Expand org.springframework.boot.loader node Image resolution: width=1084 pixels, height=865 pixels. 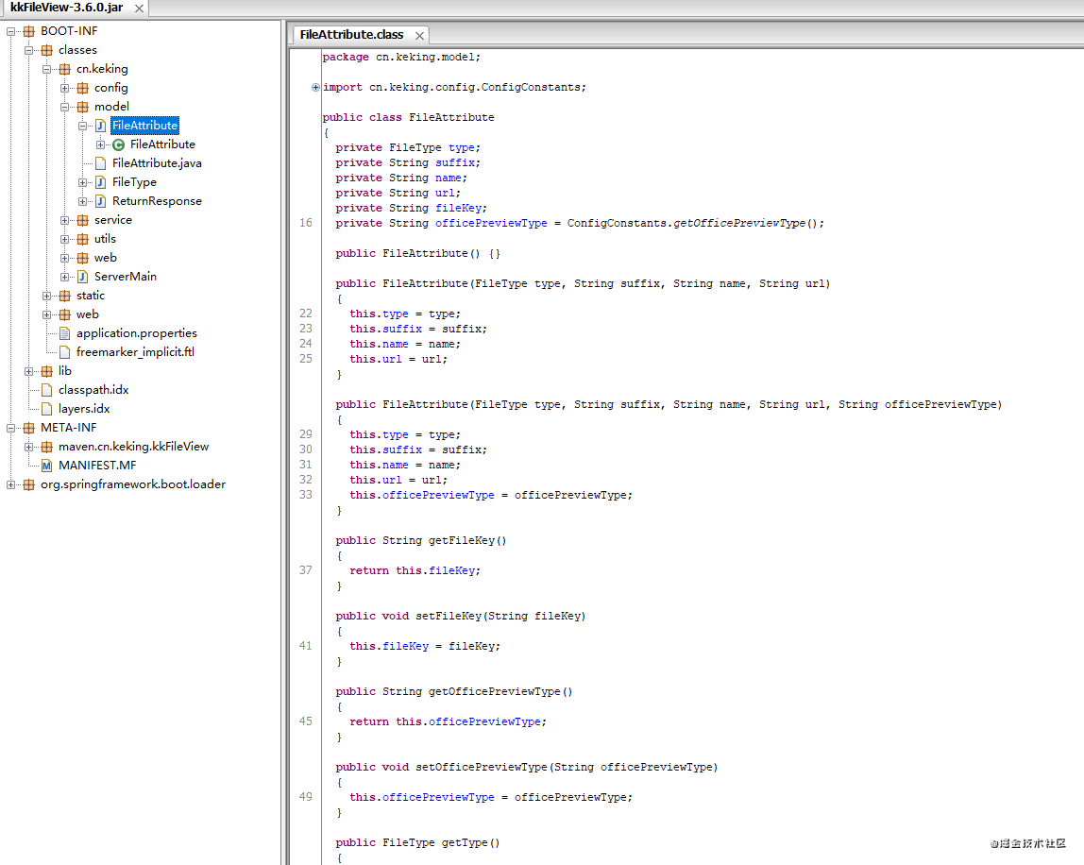pyautogui.click(x=11, y=484)
